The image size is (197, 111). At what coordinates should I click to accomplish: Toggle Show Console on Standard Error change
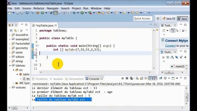[155, 78]
